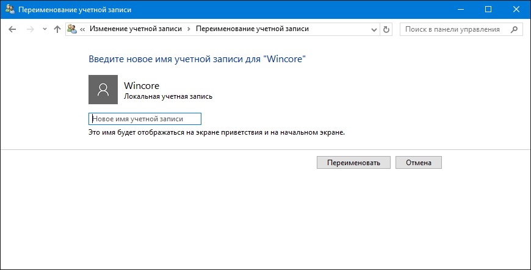Click the Отмена button
This screenshot has height=270, width=531.
419,162
